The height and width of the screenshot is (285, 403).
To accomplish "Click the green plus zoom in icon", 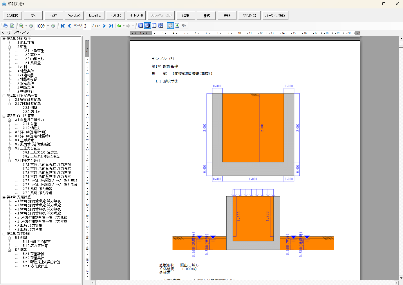I will (53, 26).
